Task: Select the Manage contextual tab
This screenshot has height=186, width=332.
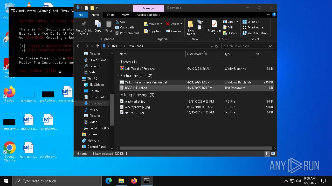Action: pyautogui.click(x=148, y=8)
